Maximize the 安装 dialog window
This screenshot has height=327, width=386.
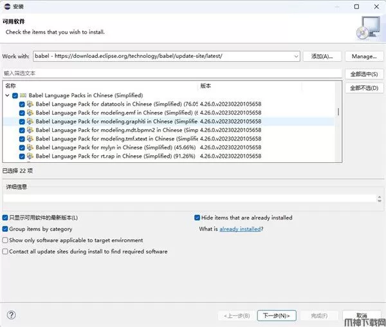pyautogui.click(x=356, y=6)
